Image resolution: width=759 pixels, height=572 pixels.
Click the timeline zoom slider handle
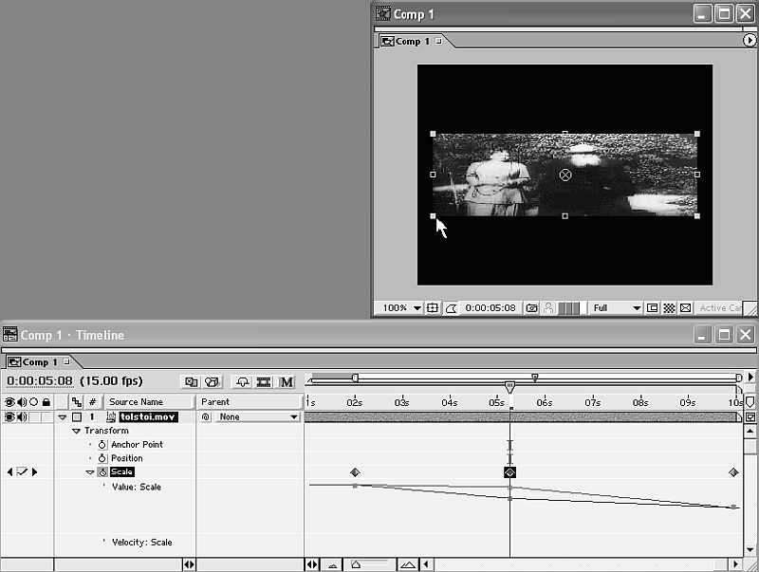click(x=356, y=564)
